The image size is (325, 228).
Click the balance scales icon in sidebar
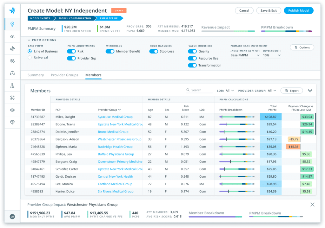[x=13, y=48]
